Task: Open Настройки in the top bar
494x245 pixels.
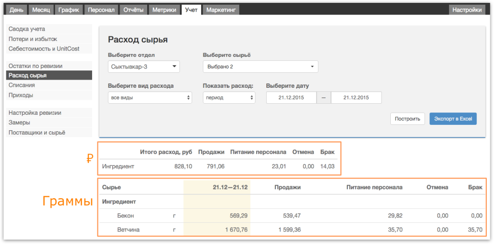Action: pos(467,10)
